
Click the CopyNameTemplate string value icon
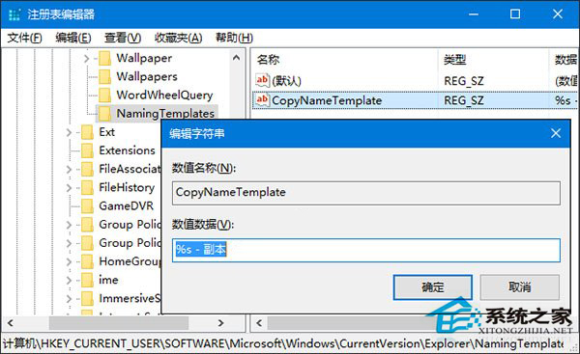262,100
